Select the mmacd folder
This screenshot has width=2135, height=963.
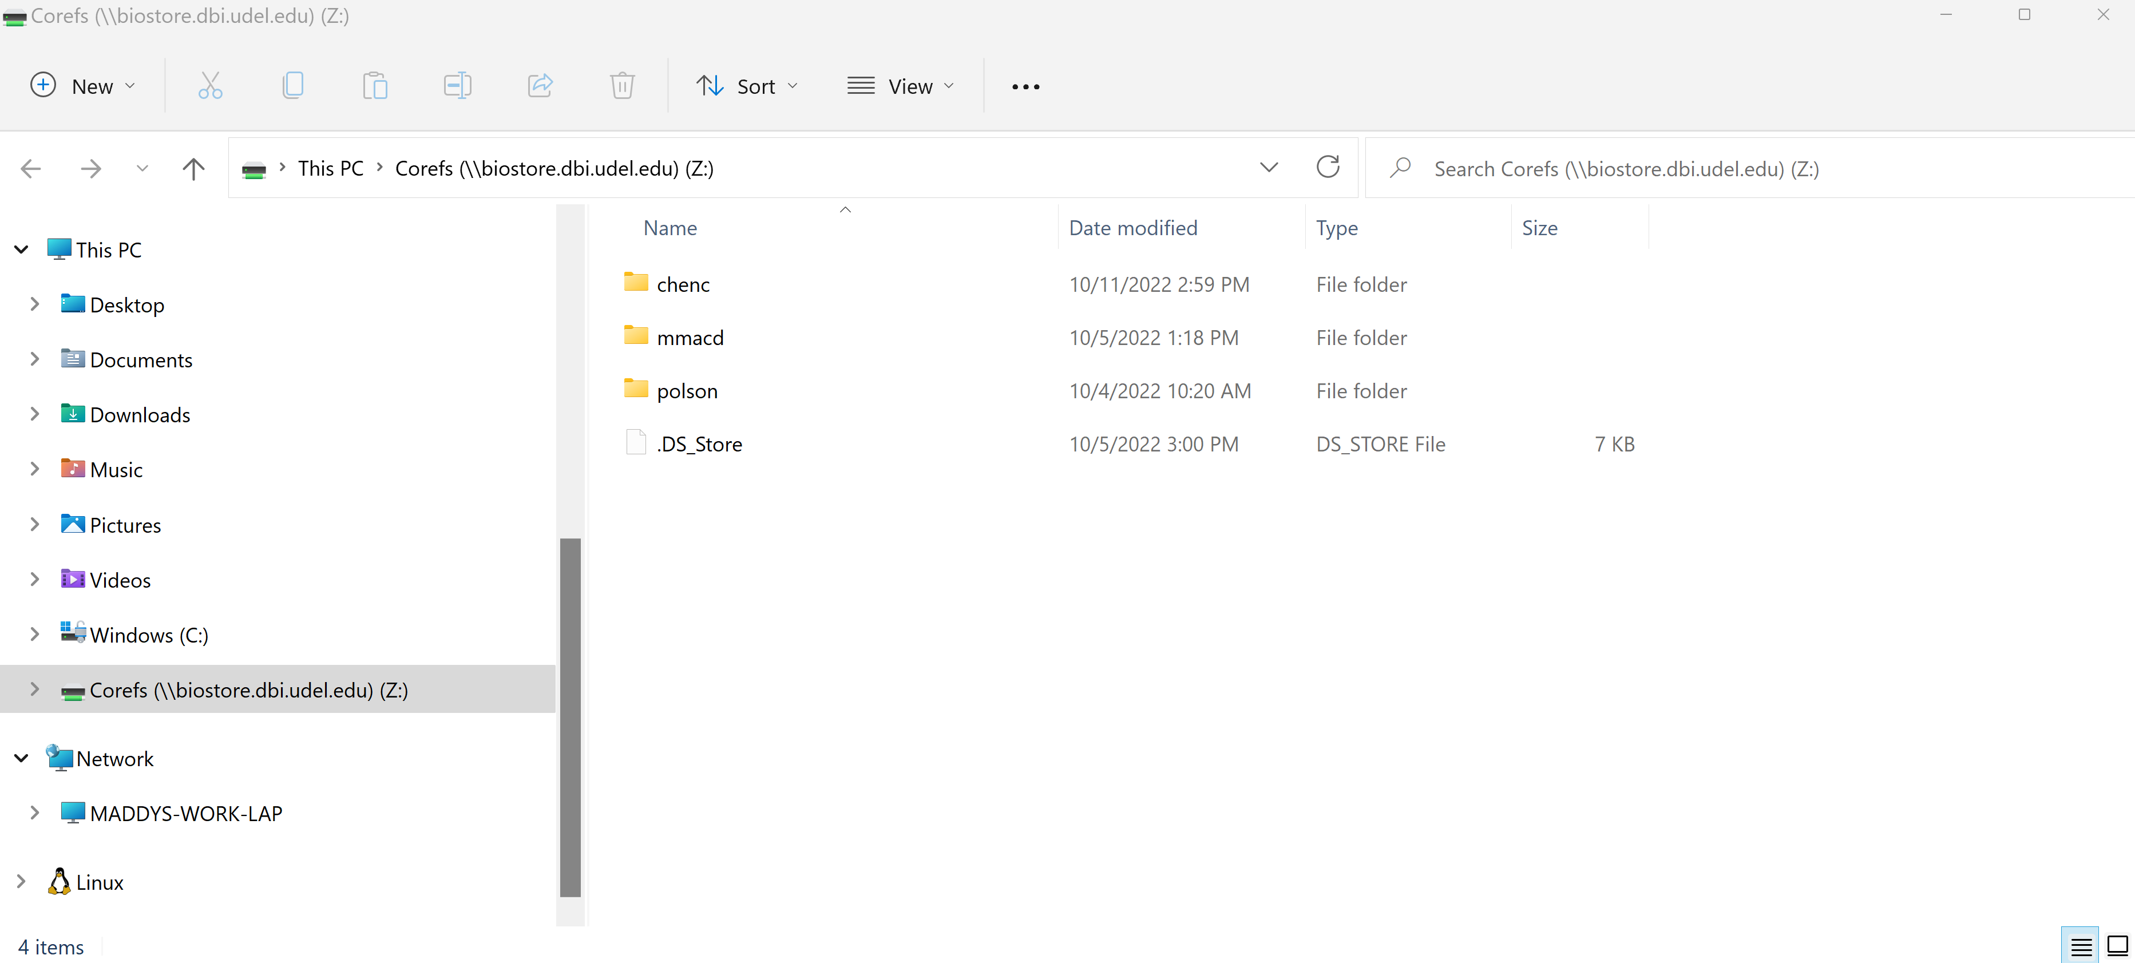[690, 336]
